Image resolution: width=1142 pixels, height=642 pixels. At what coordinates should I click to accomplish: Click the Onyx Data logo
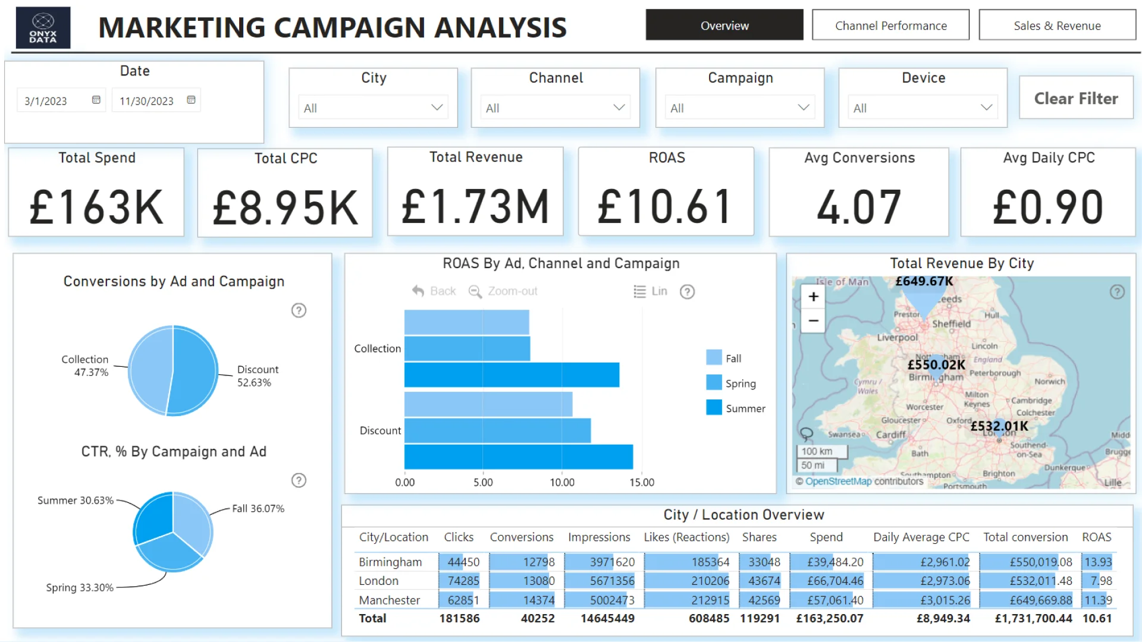click(43, 27)
